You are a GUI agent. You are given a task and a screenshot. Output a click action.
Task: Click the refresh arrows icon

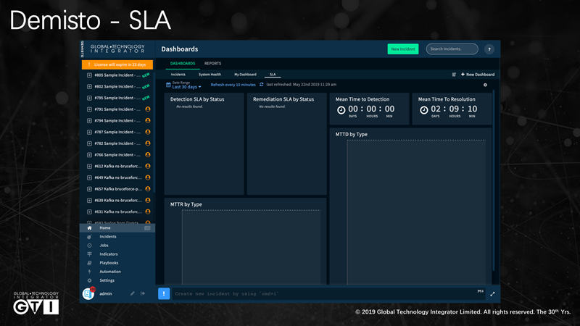click(x=262, y=85)
